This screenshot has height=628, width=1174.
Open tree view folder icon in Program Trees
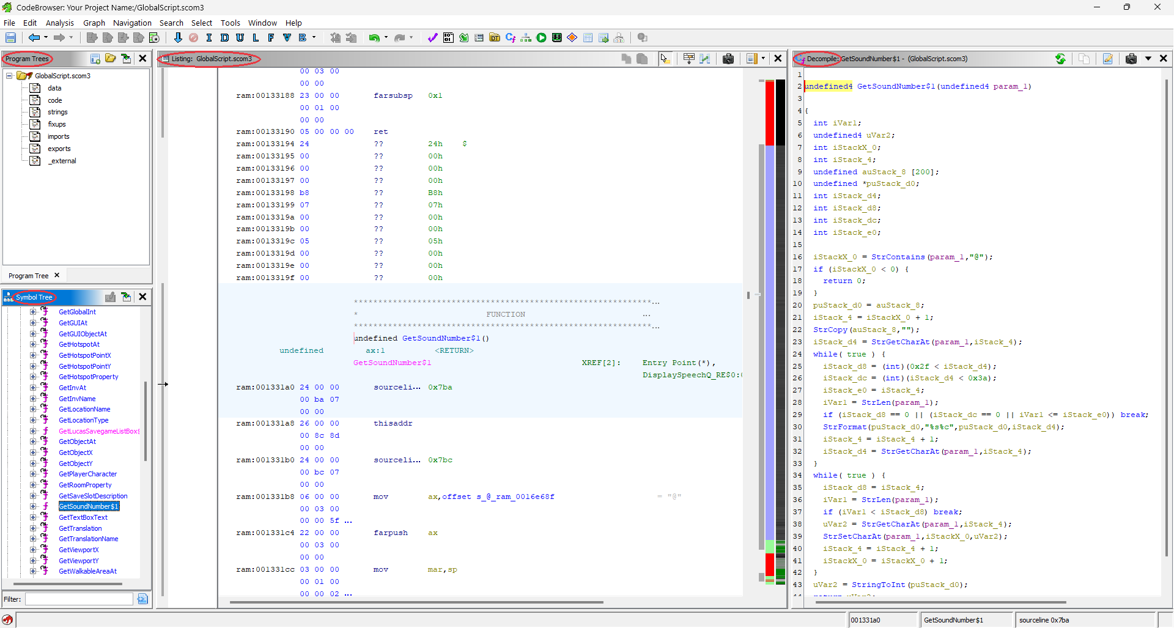111,59
